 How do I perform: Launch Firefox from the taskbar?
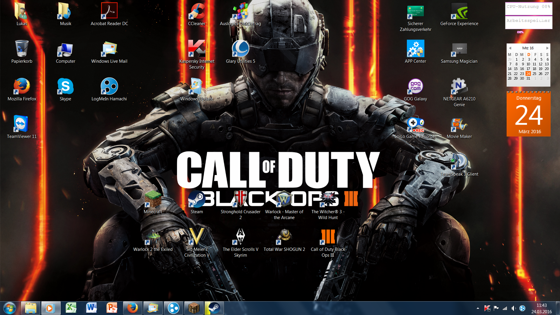click(x=132, y=308)
